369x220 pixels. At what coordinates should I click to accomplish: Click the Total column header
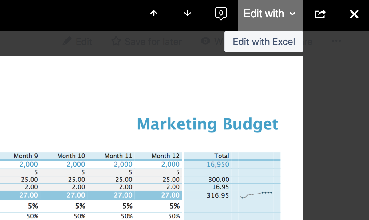point(221,156)
